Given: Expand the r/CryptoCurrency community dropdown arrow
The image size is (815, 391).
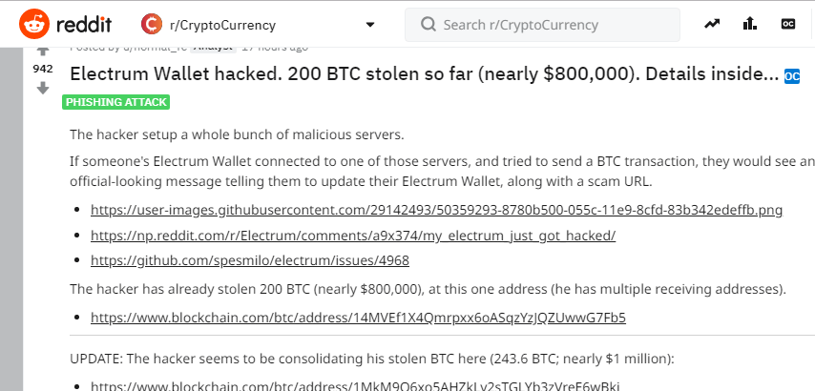Looking at the screenshot, I should (x=370, y=25).
